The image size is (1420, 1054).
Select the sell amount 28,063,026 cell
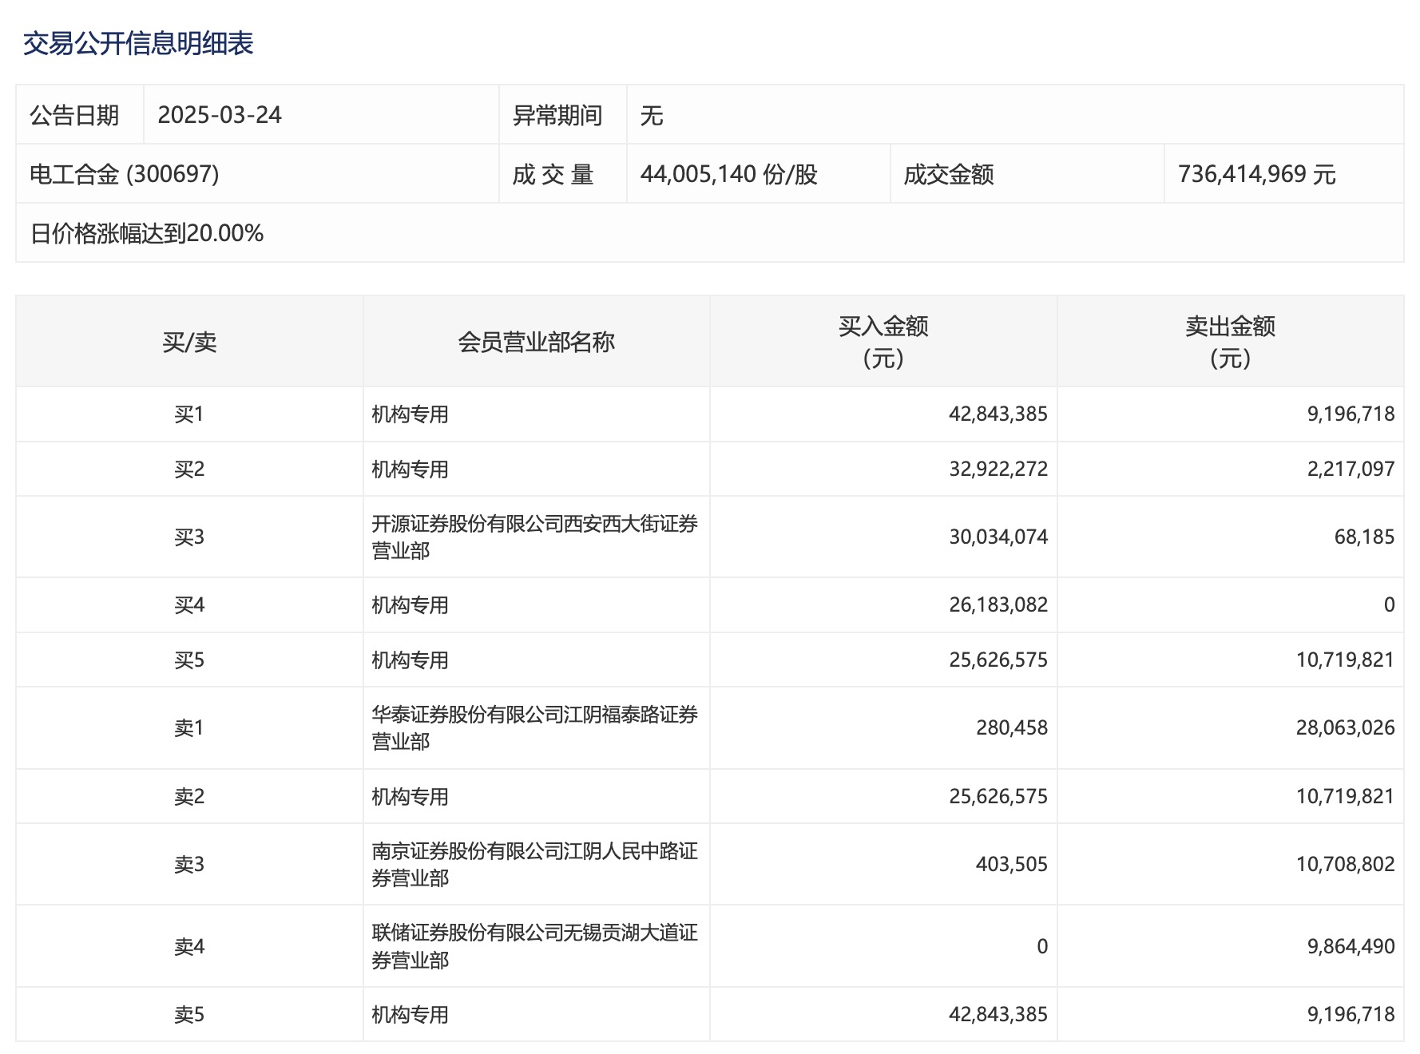point(1345,727)
